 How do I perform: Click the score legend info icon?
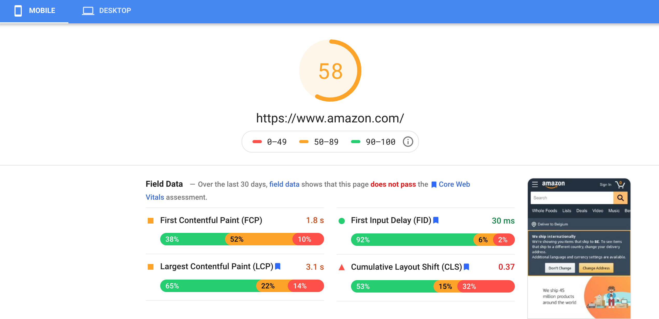(408, 142)
